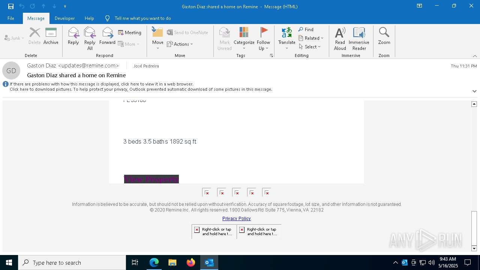Open the Zoom dialog
This screenshot has height=270, width=480.
384,36
